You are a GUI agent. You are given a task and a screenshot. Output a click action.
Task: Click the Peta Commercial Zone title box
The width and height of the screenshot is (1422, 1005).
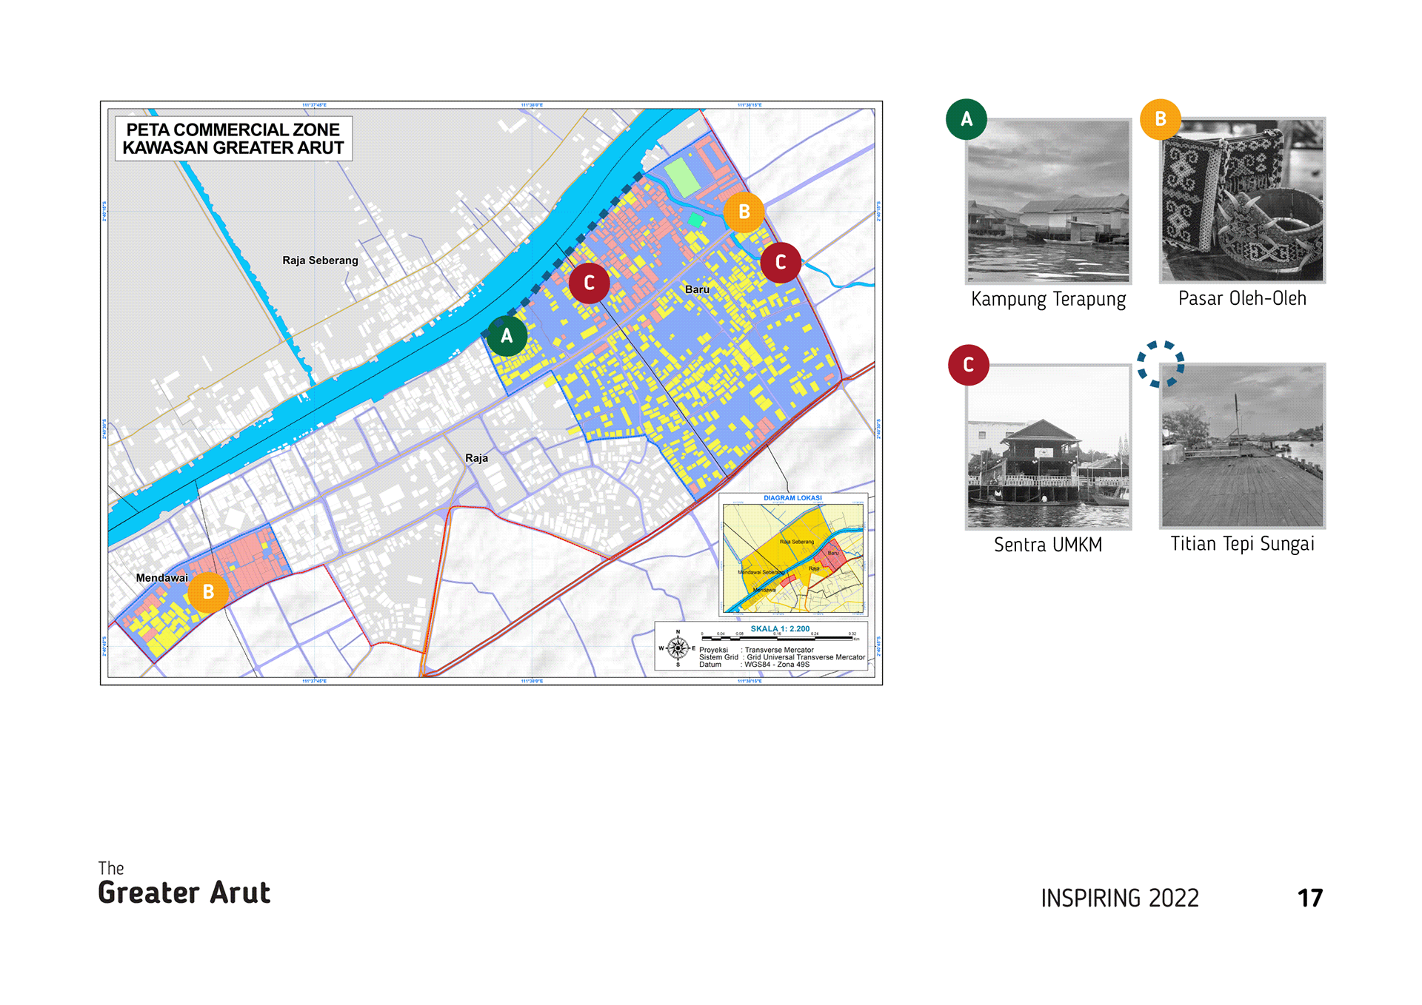[x=233, y=138]
